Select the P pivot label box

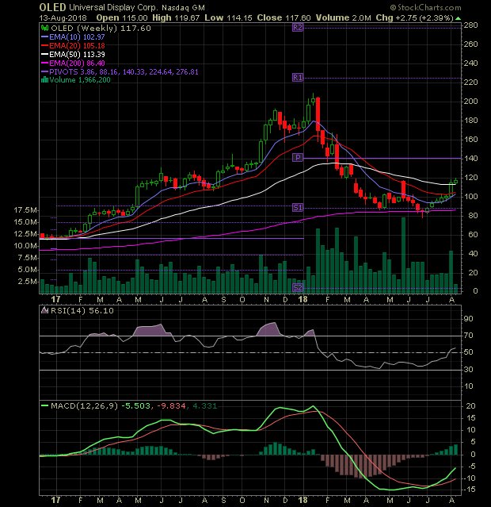[x=298, y=157]
